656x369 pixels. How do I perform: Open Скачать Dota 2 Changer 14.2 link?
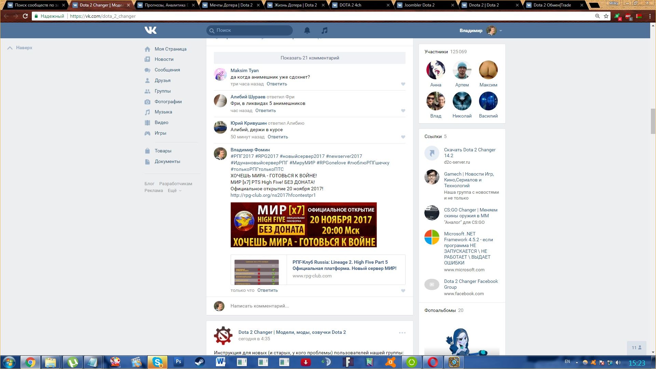(470, 153)
